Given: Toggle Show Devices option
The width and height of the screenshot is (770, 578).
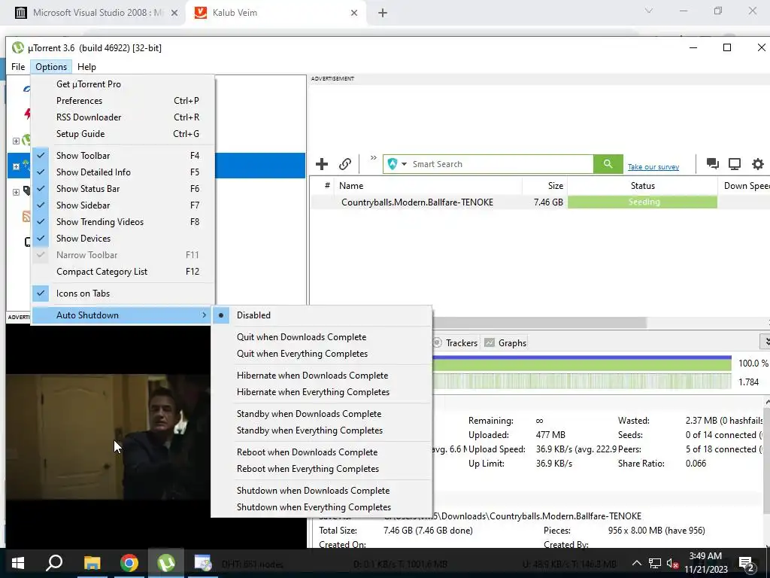Looking at the screenshot, I should (x=123, y=239).
